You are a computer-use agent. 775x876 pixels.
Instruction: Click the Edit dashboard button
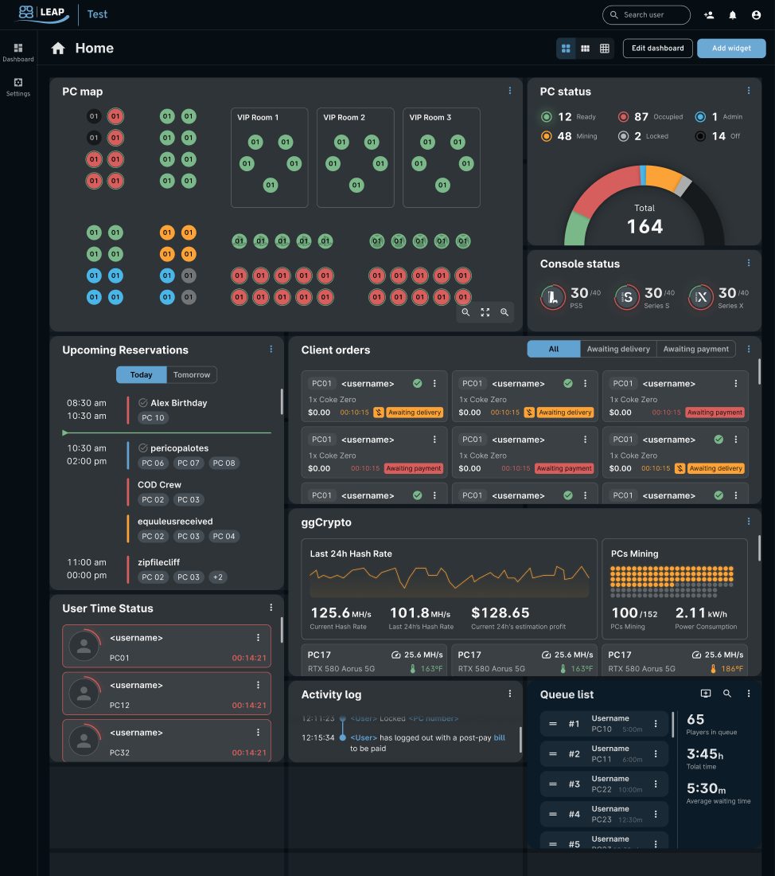pyautogui.click(x=658, y=49)
